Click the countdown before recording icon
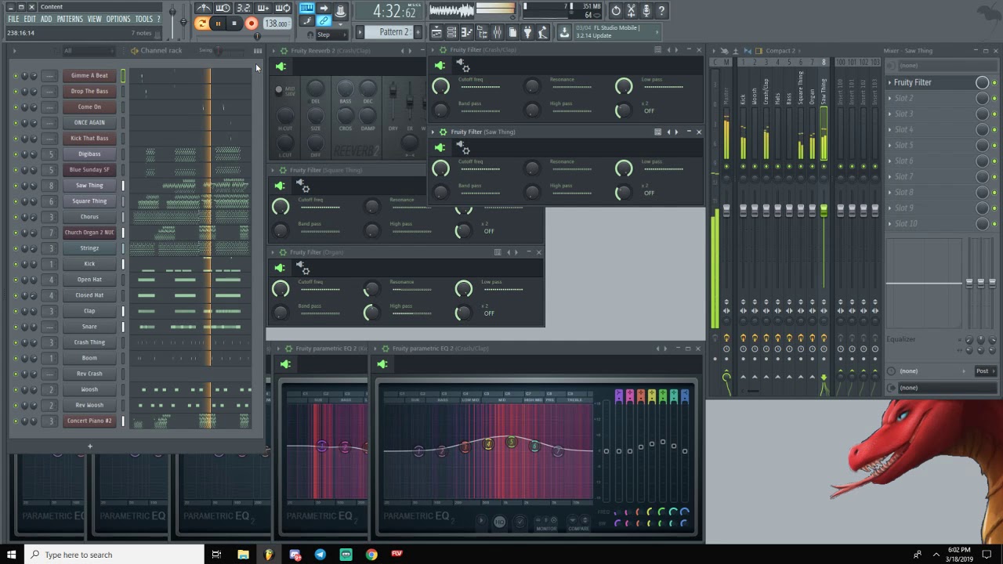The image size is (1003, 564). pos(244,9)
